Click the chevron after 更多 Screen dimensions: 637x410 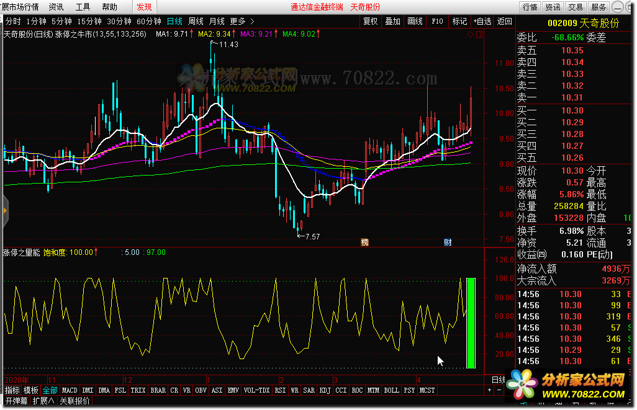pyautogui.click(x=252, y=21)
